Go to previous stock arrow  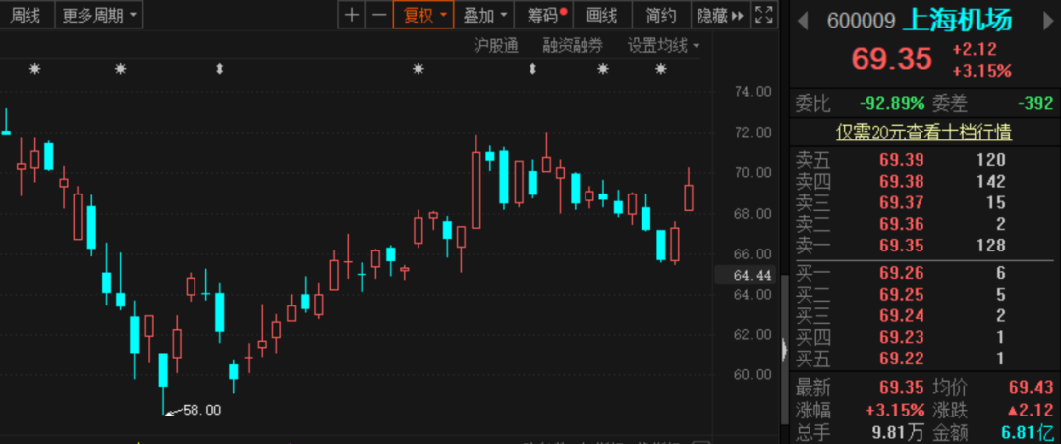(803, 21)
